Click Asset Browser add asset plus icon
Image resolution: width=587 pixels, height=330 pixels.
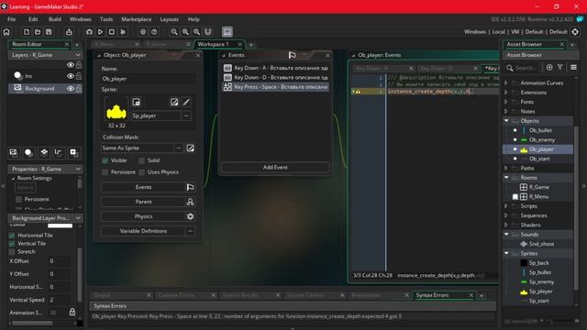pos(549,67)
